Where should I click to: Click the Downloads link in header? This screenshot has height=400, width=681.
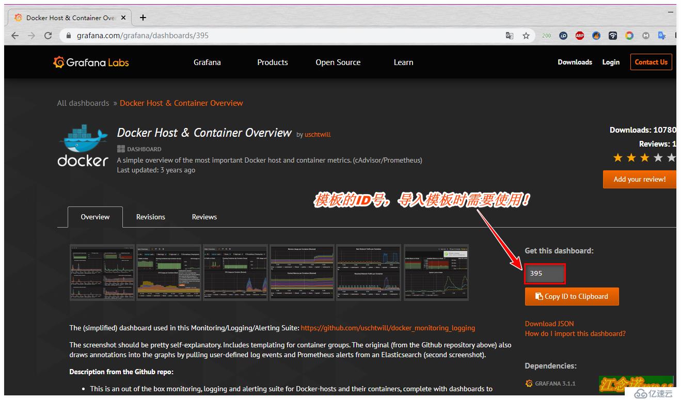click(575, 62)
